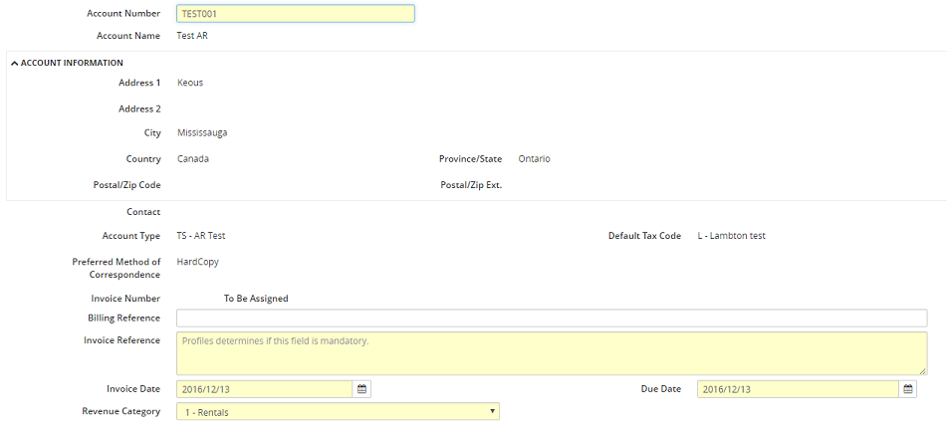Click the 'Canada' country value

pos(193,158)
